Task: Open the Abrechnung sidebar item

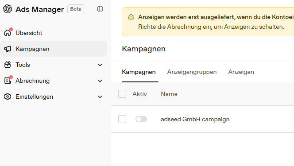Action: (54, 81)
